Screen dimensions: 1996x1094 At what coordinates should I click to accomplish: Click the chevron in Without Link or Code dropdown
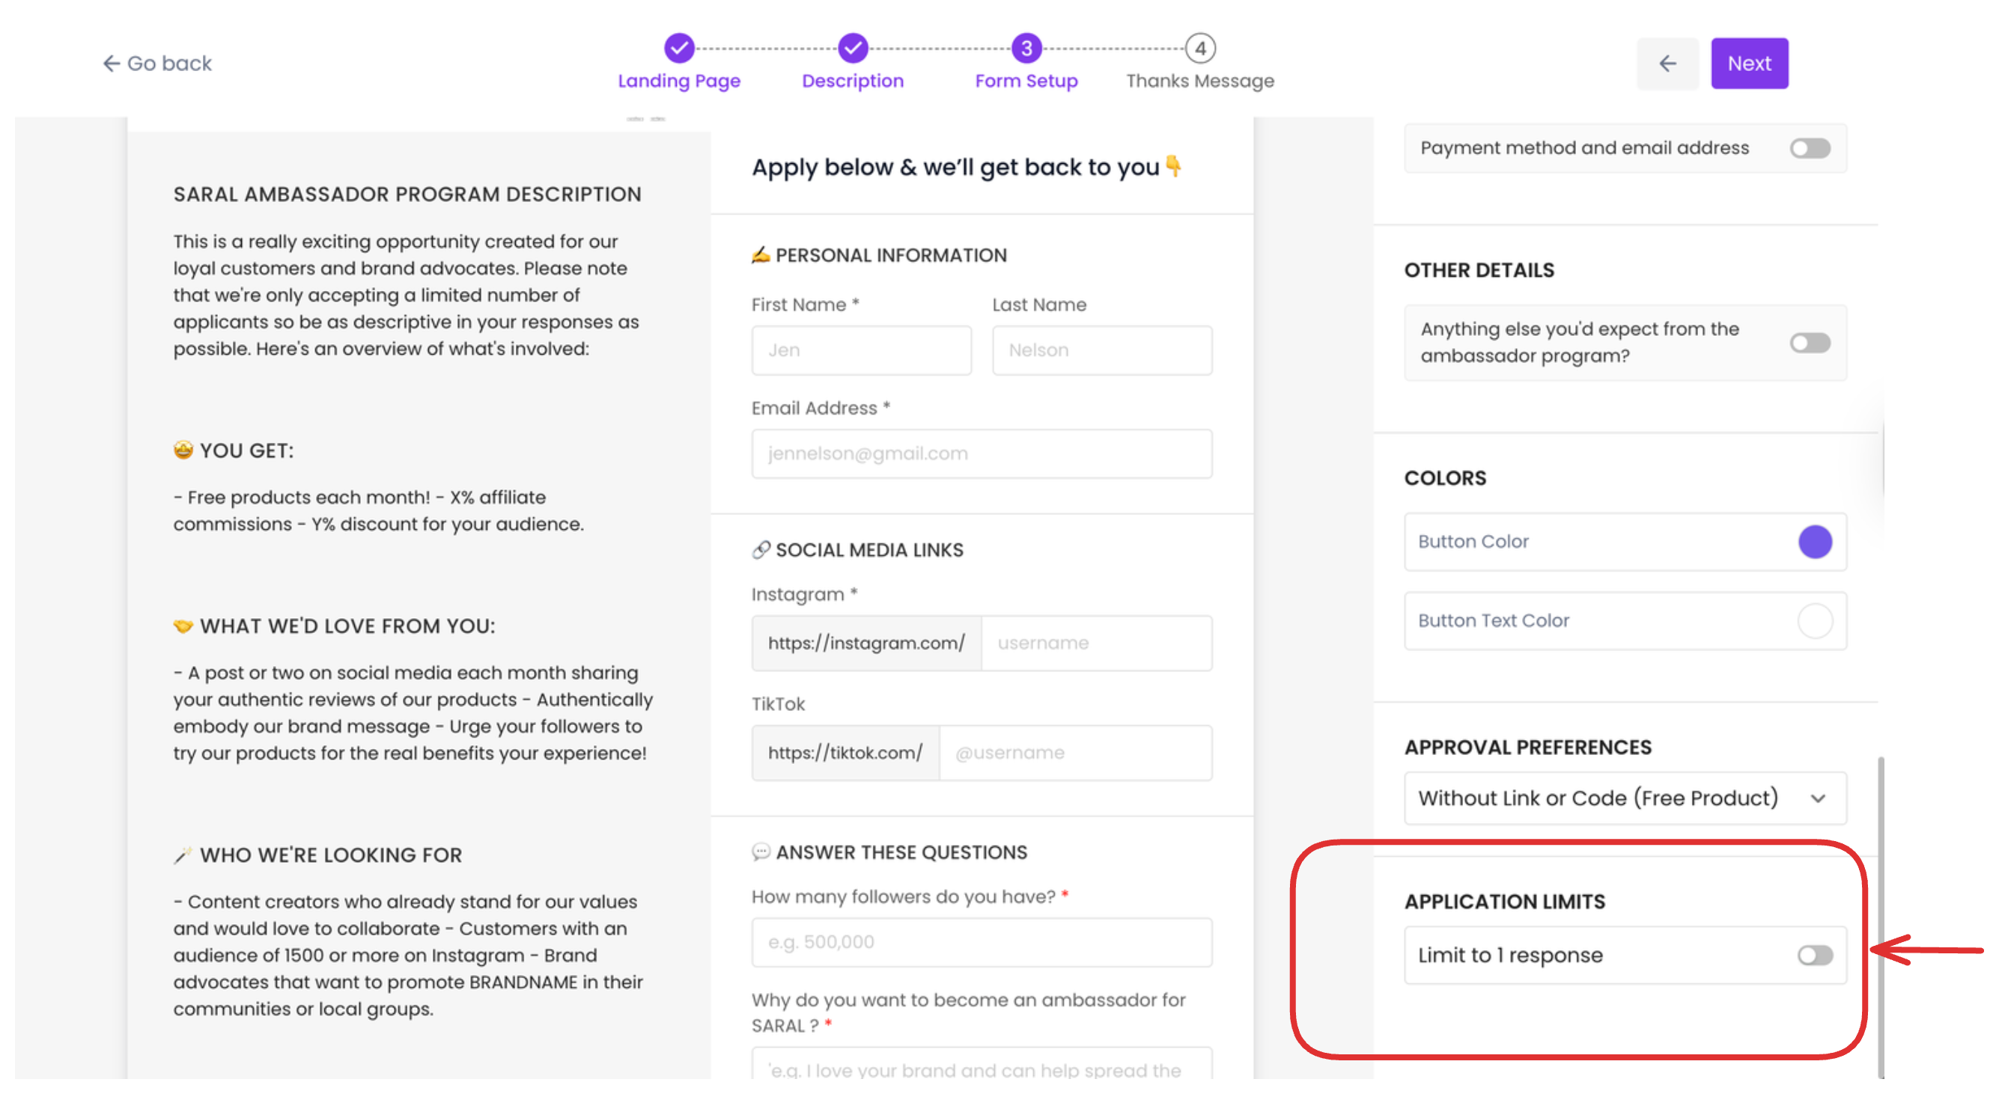coord(1818,798)
